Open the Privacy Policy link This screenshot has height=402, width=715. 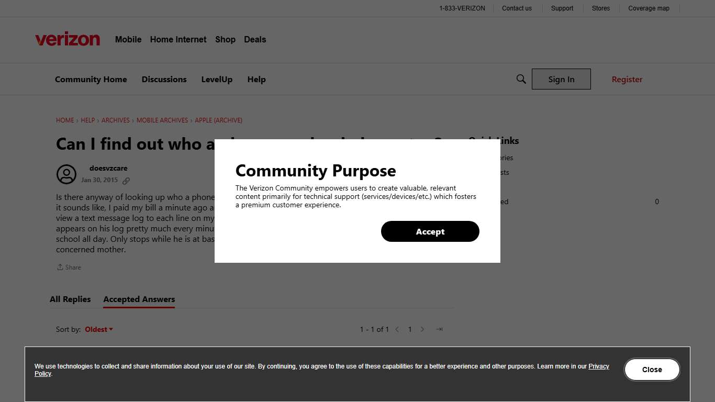(x=599, y=366)
